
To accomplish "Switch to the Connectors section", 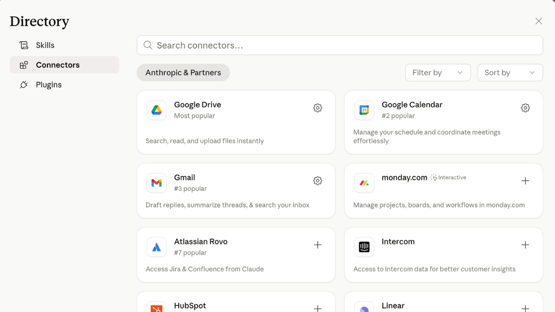I will 64,65.
